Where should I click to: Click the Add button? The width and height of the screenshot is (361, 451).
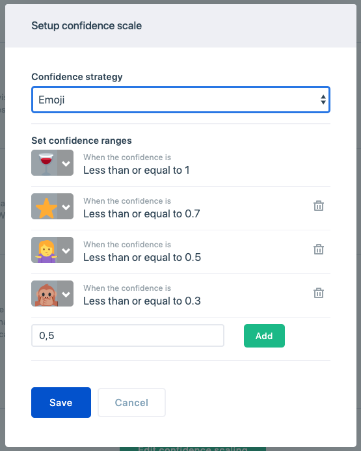(264, 336)
